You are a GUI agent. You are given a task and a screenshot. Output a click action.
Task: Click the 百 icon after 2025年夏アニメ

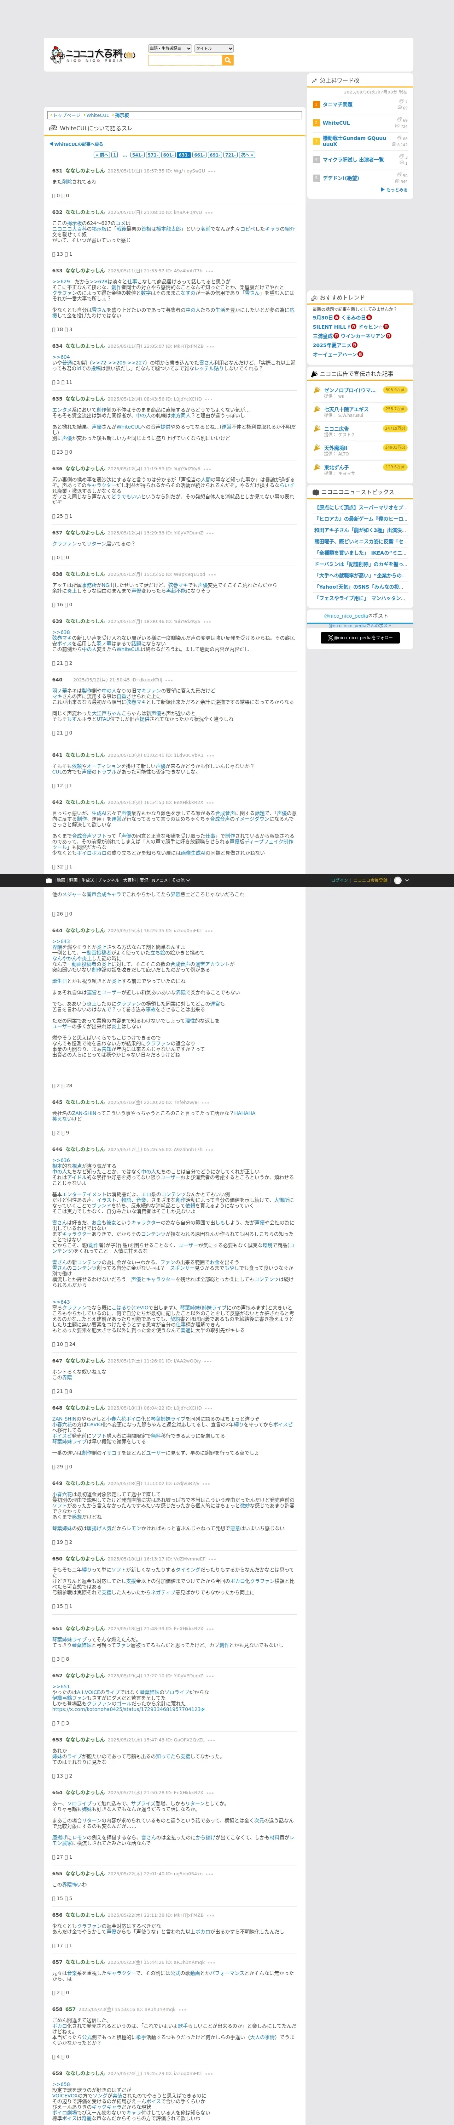point(355,345)
